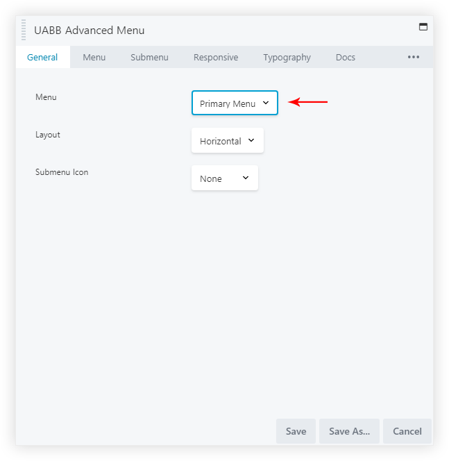Click the panel drag handle icon
This screenshot has width=449, height=461.
[24, 30]
